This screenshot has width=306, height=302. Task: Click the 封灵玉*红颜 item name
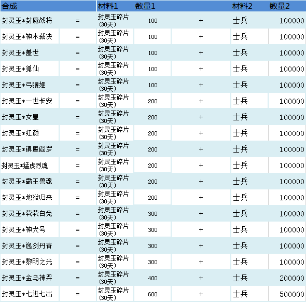20,133
